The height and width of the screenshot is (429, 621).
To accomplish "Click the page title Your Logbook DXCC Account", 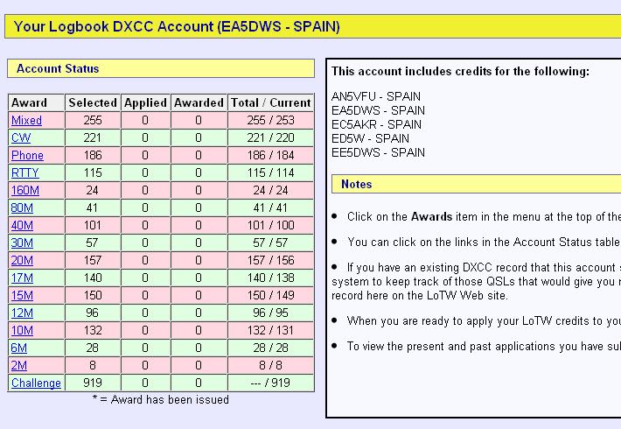I will [177, 26].
